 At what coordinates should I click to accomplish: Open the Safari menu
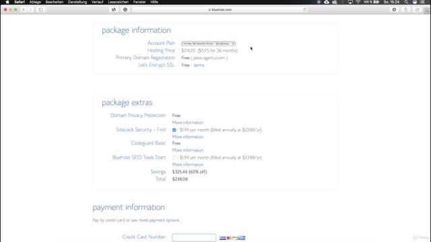click(20, 2)
